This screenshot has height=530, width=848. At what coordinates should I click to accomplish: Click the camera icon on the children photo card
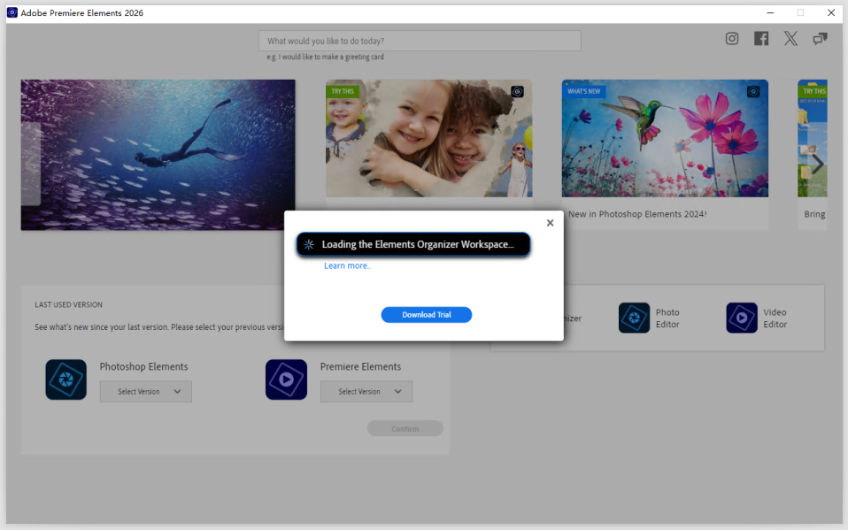coord(517,91)
